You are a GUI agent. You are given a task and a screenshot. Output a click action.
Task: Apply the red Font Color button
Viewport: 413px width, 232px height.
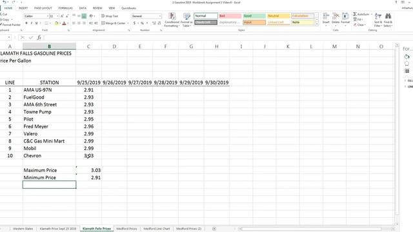tap(64, 23)
